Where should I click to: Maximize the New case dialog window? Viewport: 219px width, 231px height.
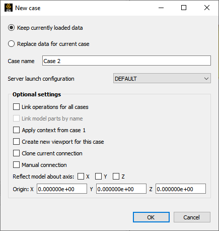point(184,8)
